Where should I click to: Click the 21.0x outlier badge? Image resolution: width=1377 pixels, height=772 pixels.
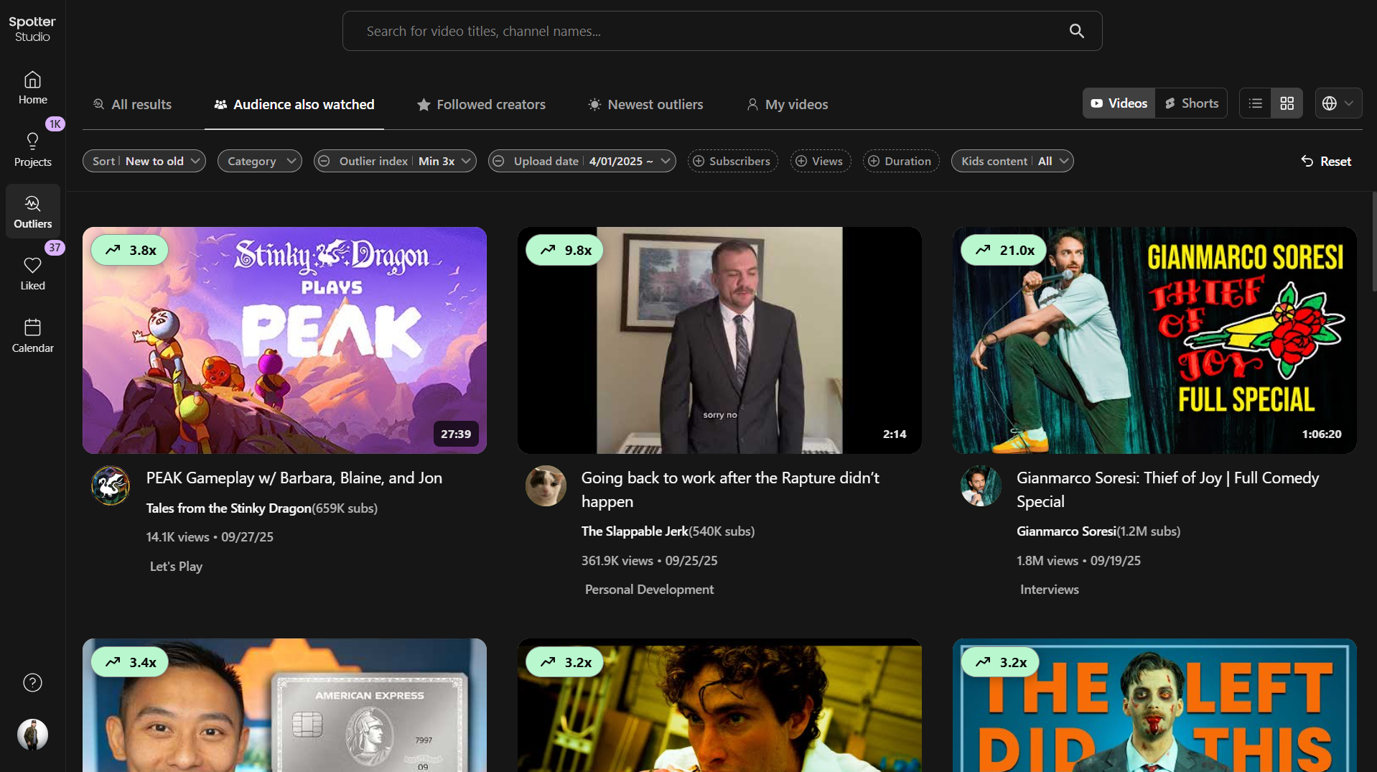(1004, 250)
